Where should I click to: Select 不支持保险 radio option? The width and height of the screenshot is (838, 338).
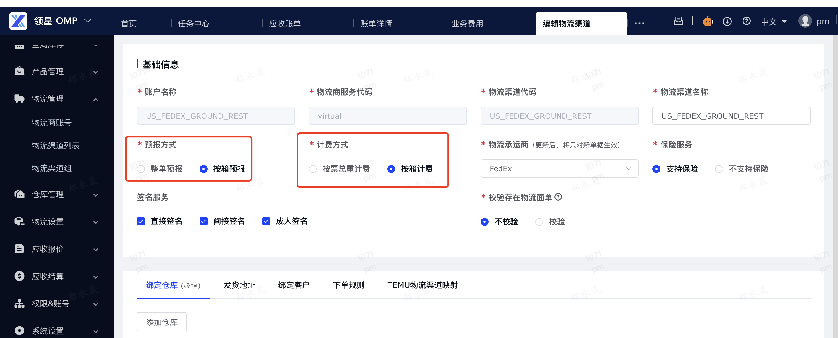(x=719, y=169)
